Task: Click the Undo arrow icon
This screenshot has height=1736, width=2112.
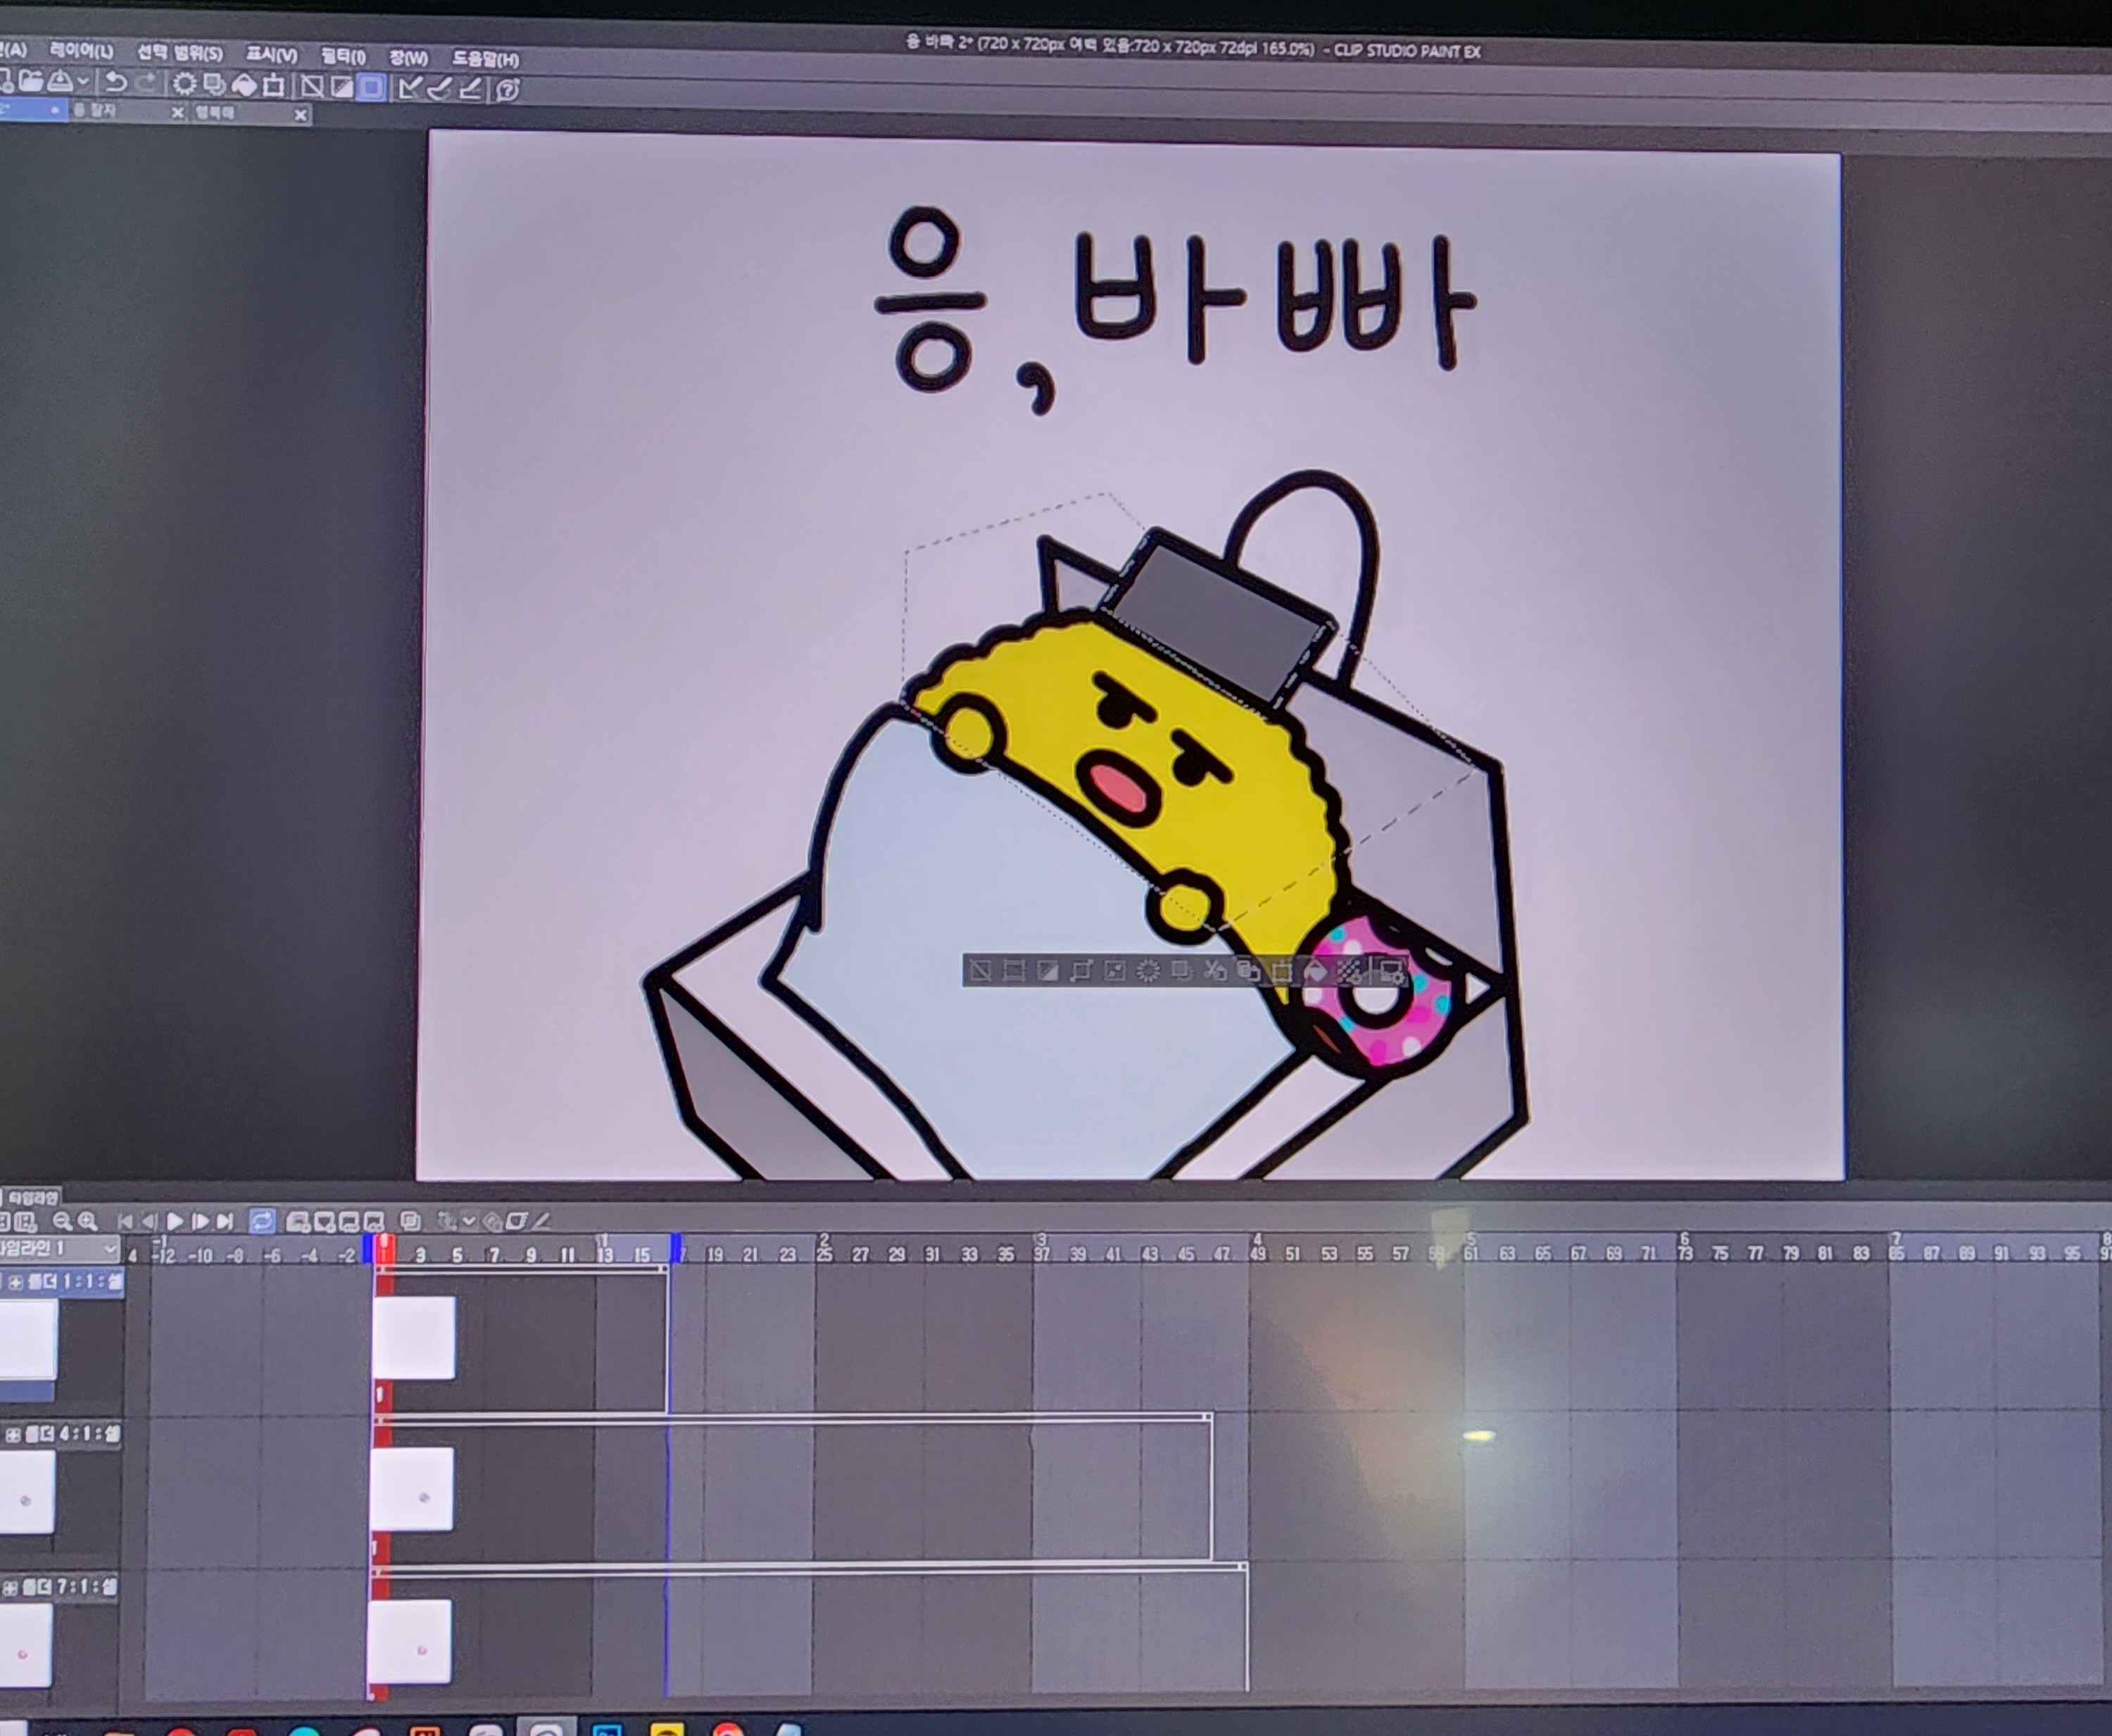Action: click(x=116, y=84)
